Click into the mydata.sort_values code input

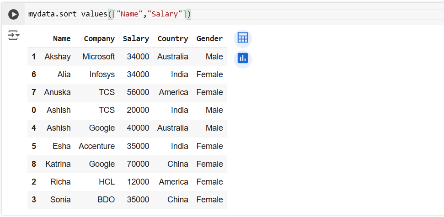(274, 14)
